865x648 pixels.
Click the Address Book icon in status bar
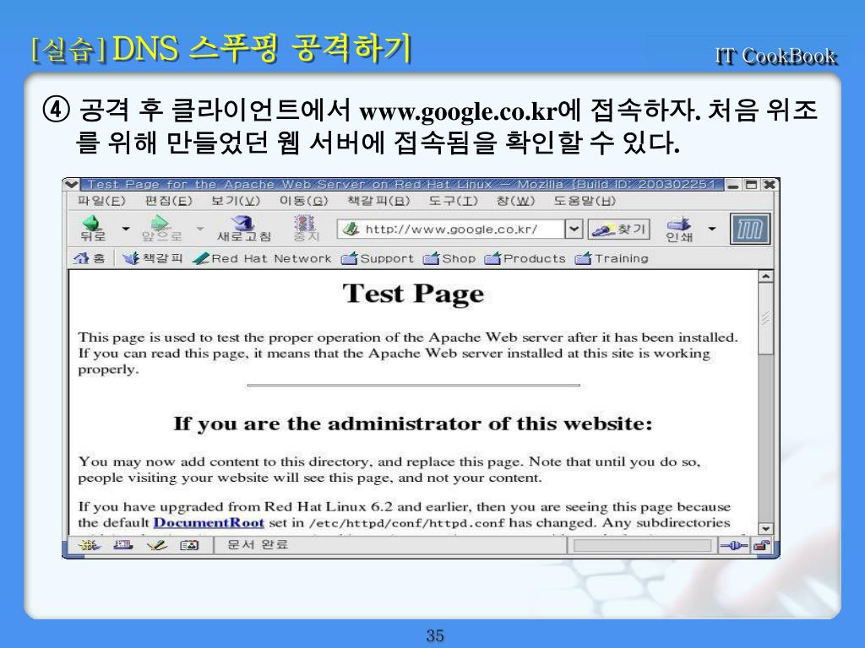tap(189, 545)
